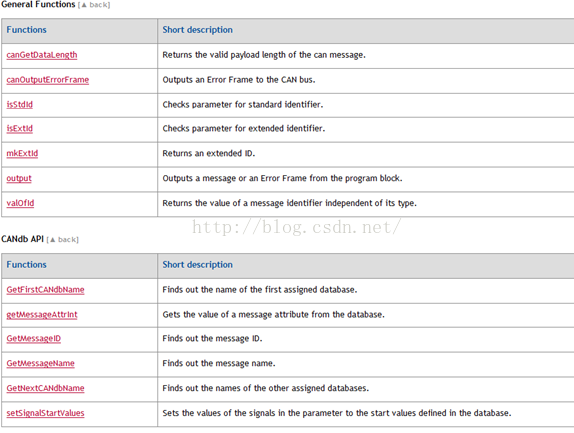The image size is (574, 433).
Task: Open the mkExtId function page
Action: 22,153
